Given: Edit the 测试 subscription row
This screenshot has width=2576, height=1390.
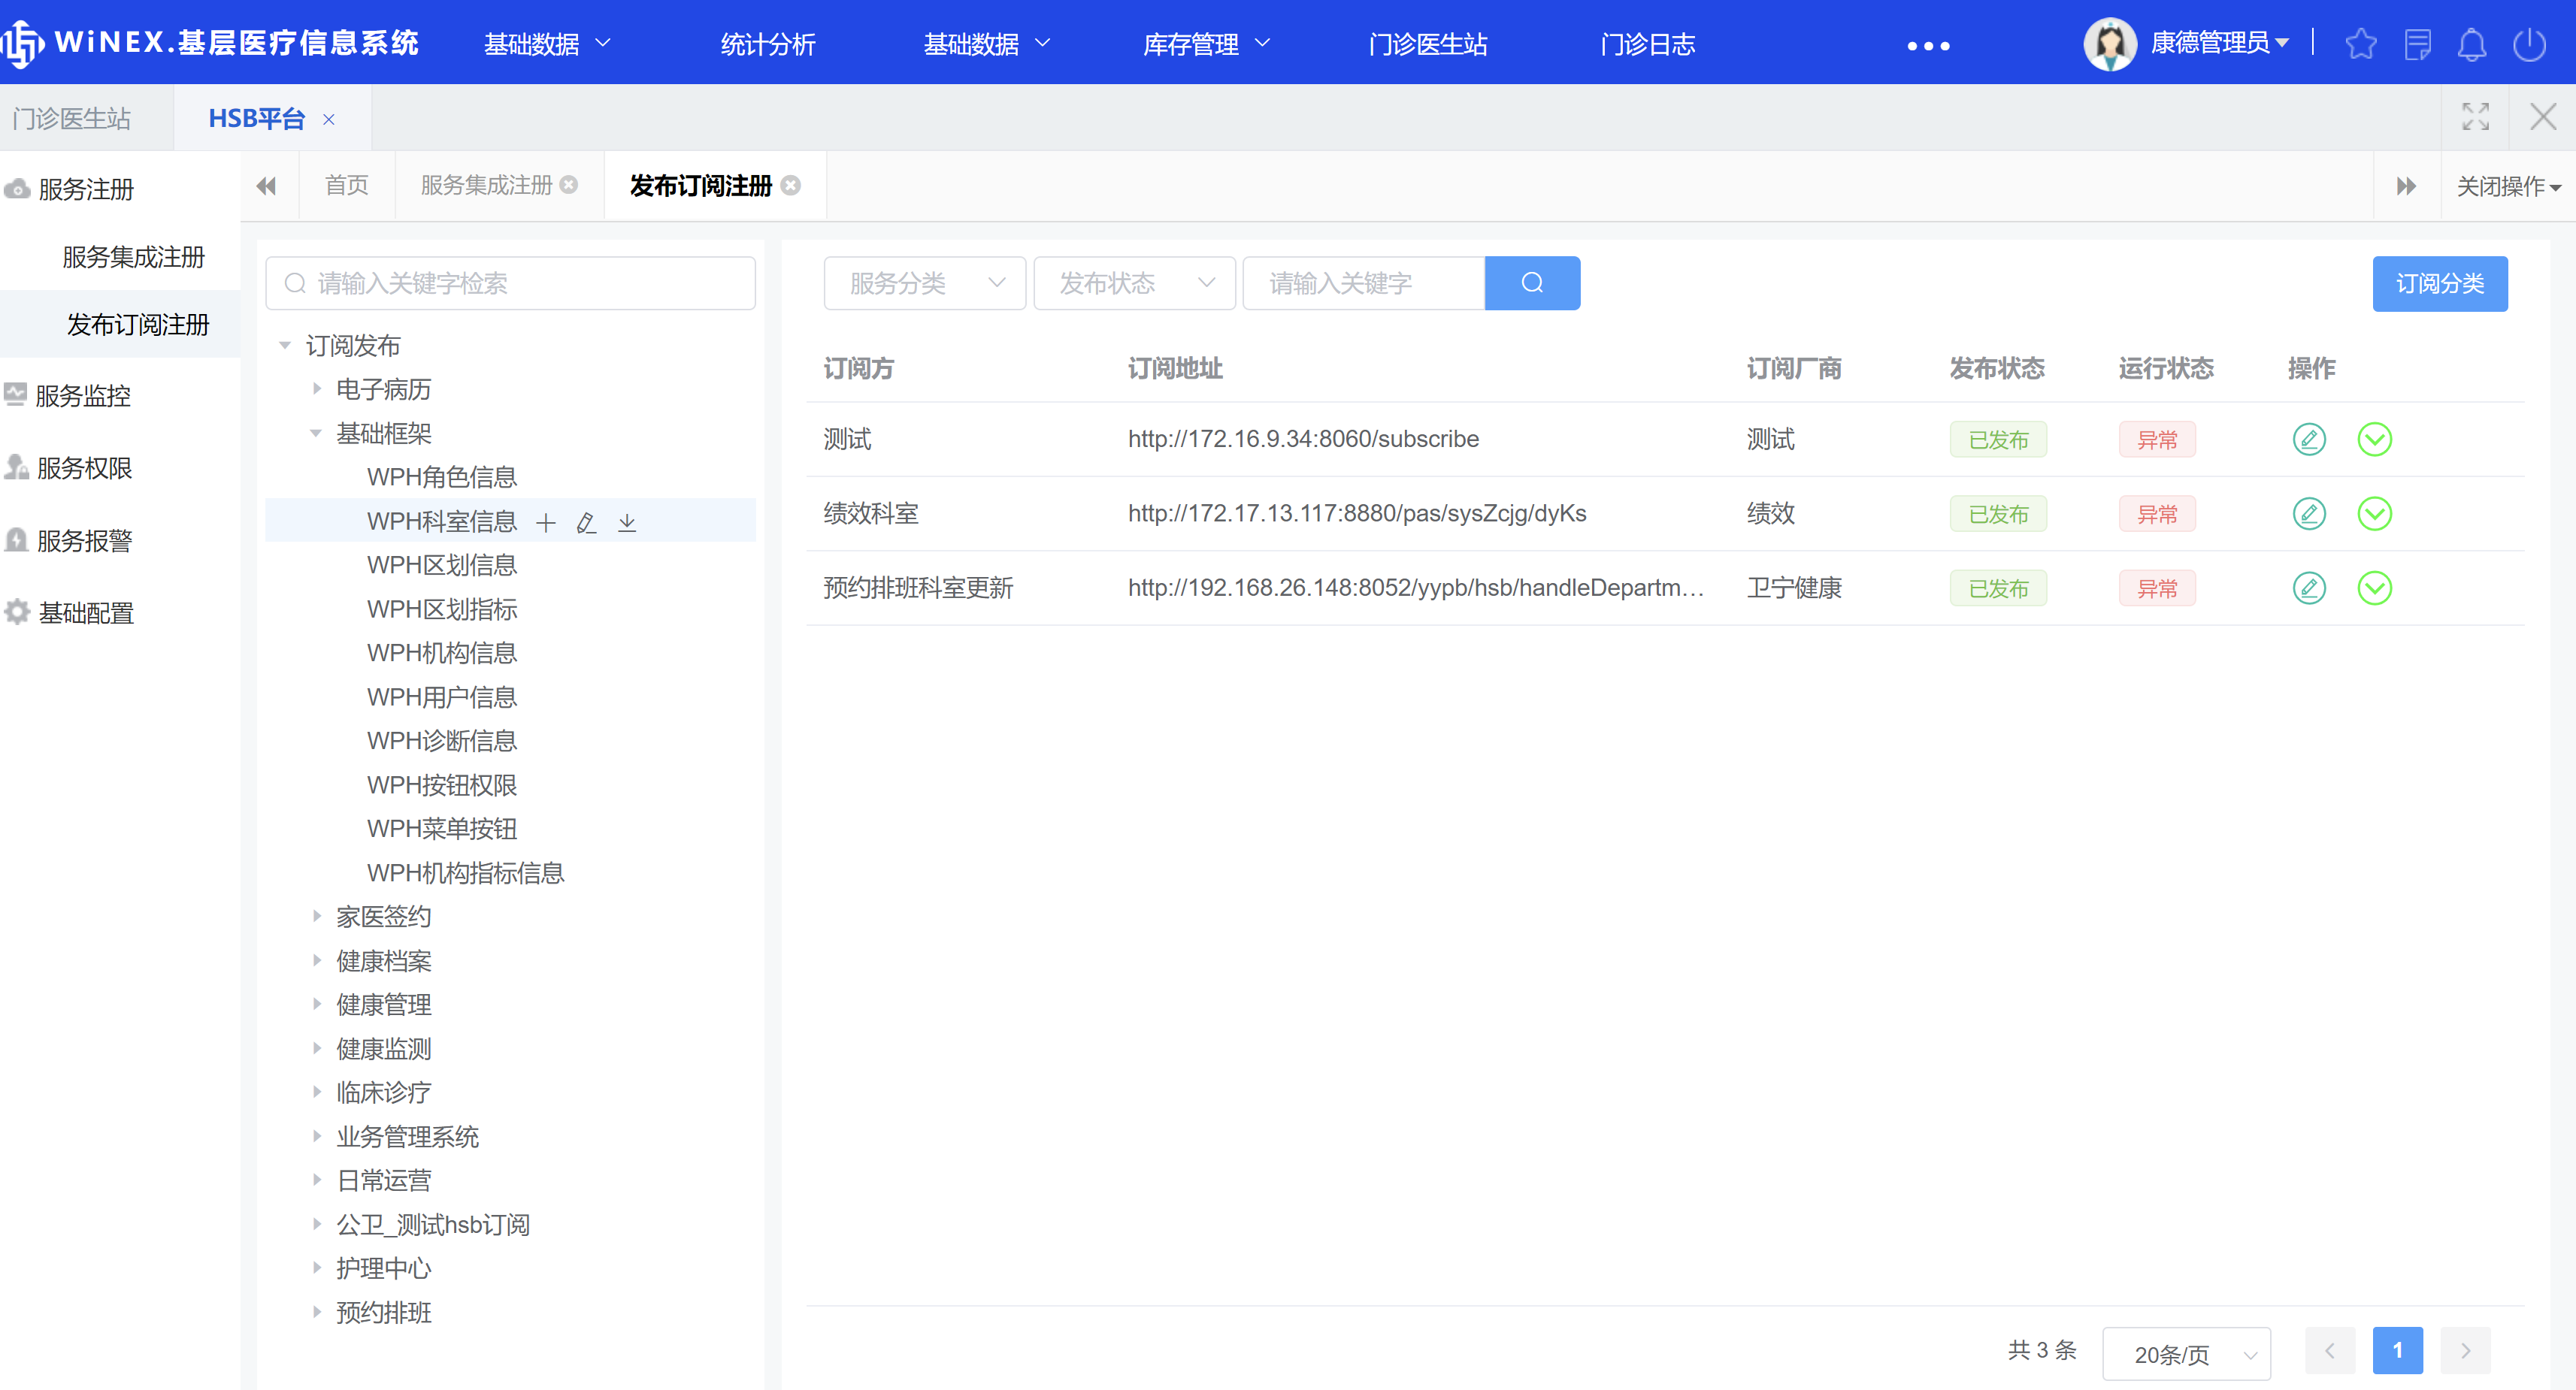Looking at the screenshot, I should (x=2309, y=439).
